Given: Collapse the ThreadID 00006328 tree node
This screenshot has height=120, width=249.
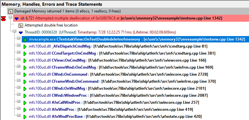Looking at the screenshot, I should (14, 31).
